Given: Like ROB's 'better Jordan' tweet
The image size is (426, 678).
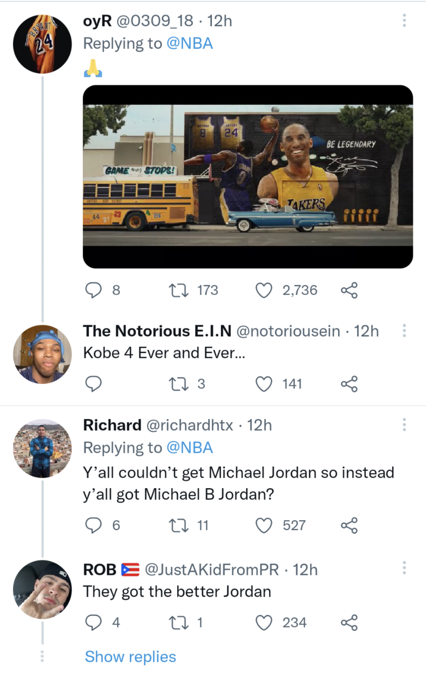Looking at the screenshot, I should pyautogui.click(x=264, y=623).
